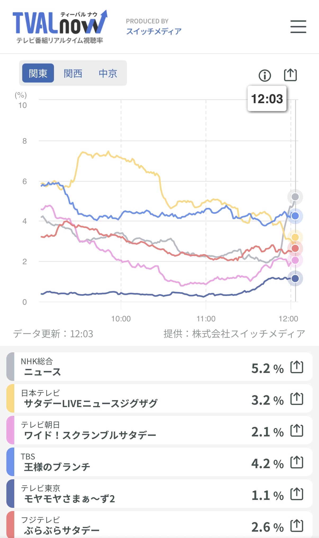Click the chart info icon
Image resolution: width=319 pixels, height=538 pixels.
[x=265, y=76]
